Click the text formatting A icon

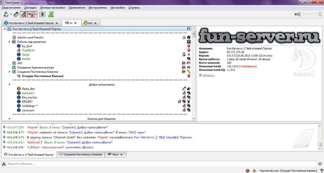(x=4, y=164)
